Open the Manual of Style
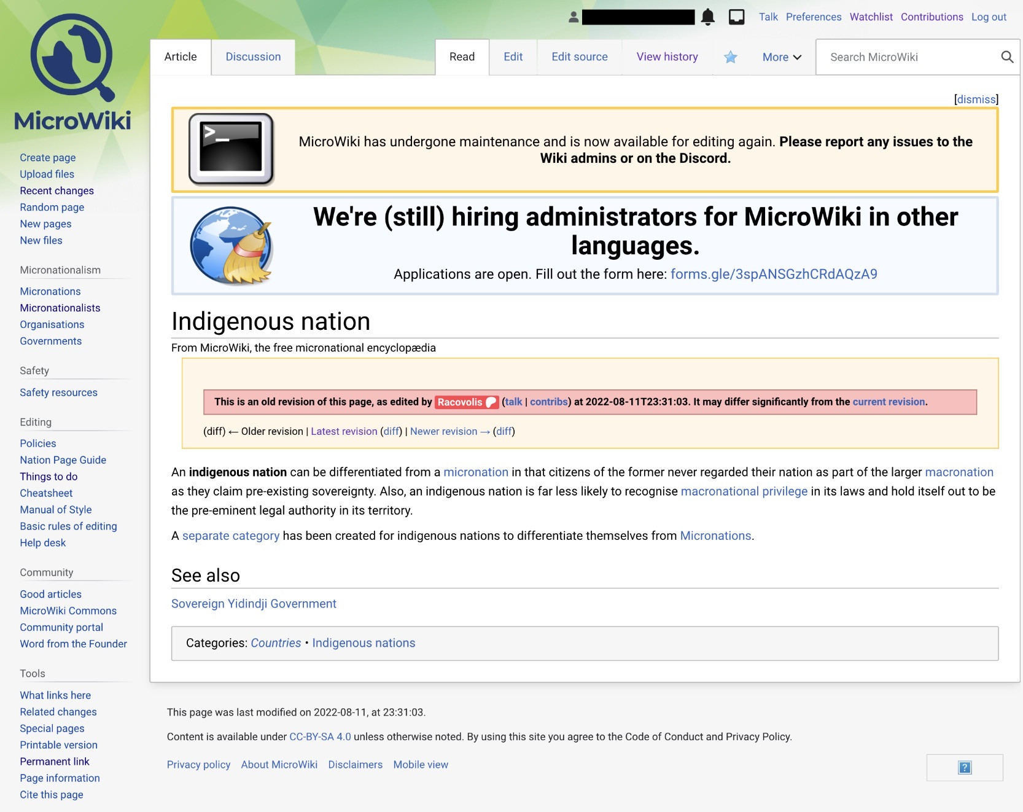 point(55,510)
